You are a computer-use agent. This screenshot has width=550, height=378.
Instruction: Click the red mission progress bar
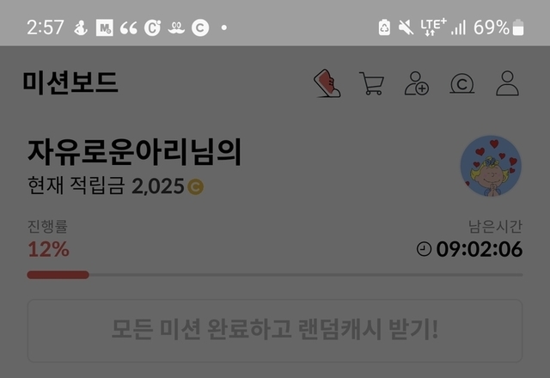point(58,275)
